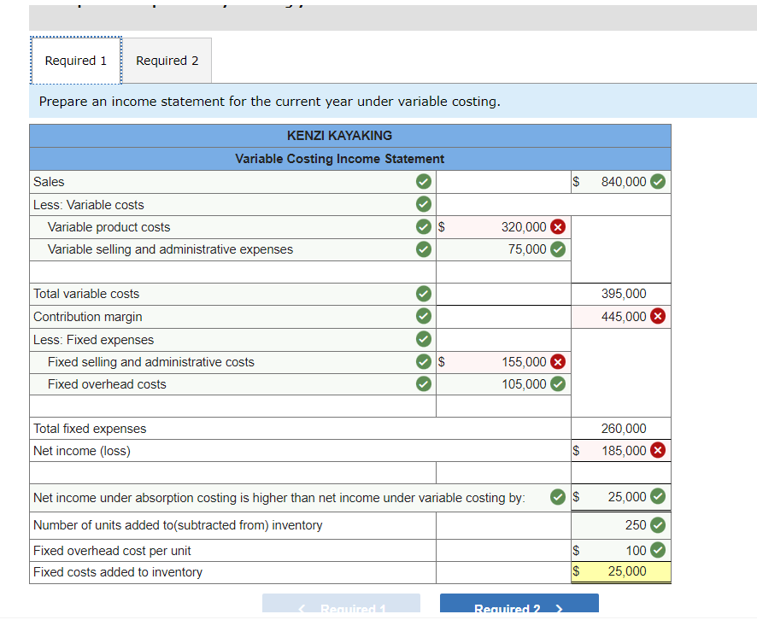757x620 pixels.
Task: Click green check beside Contribution margin label
Action: [x=424, y=316]
